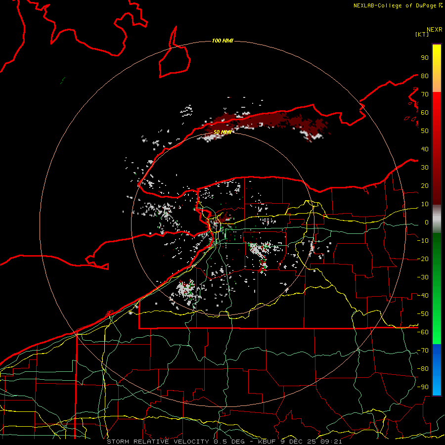Click the -50 value on the velocity scale

tap(423, 314)
